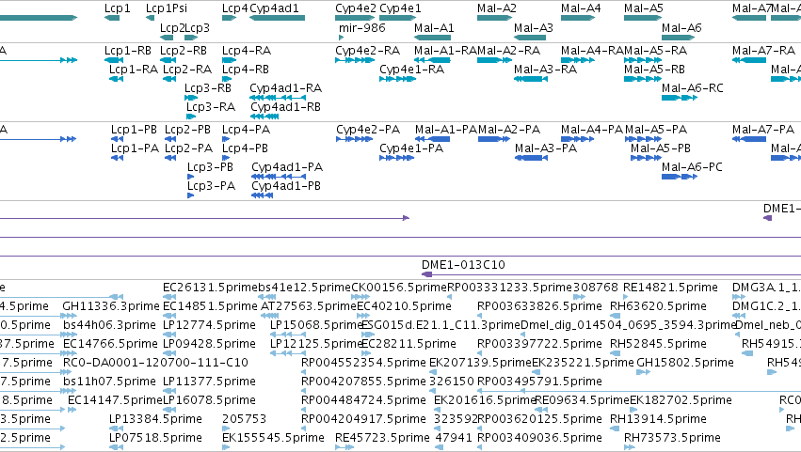Click the Lcp1-RB transcript label
801x452 pixels.
[x=128, y=51]
